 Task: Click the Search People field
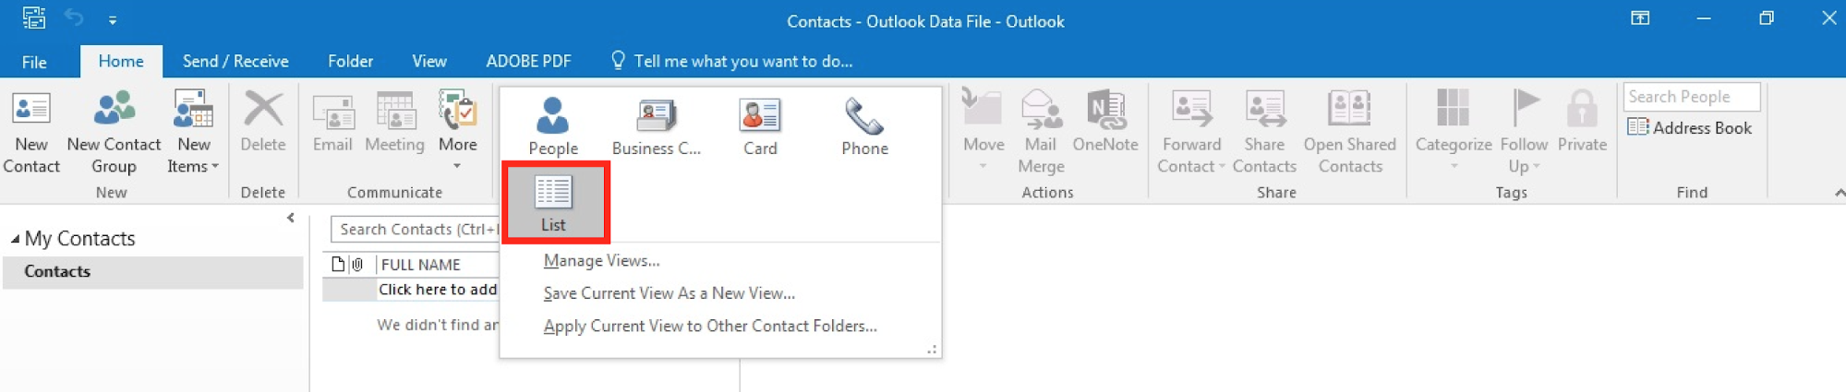point(1690,97)
